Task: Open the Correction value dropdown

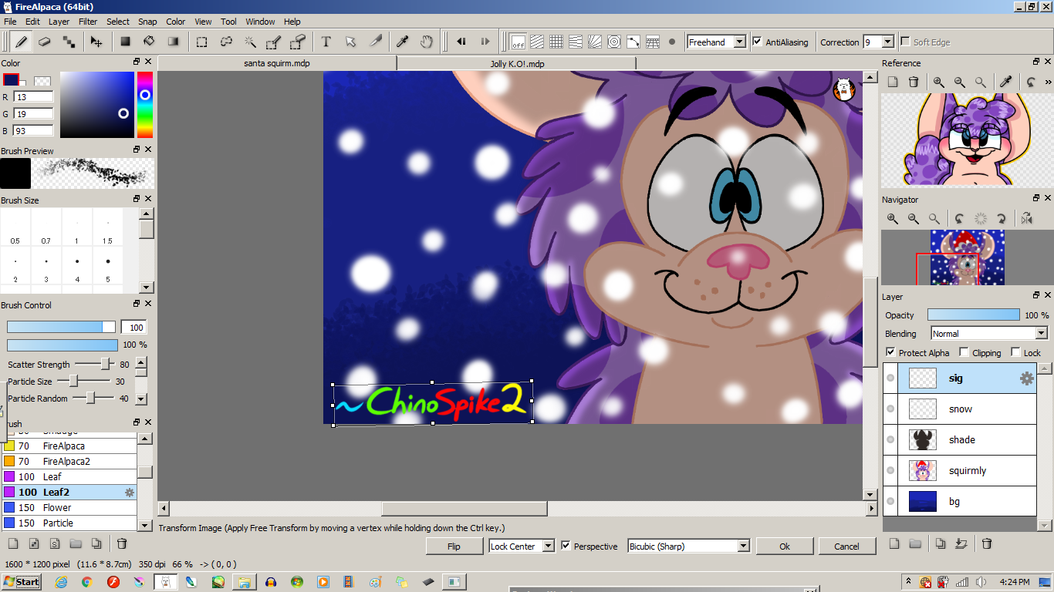Action: pyautogui.click(x=887, y=42)
